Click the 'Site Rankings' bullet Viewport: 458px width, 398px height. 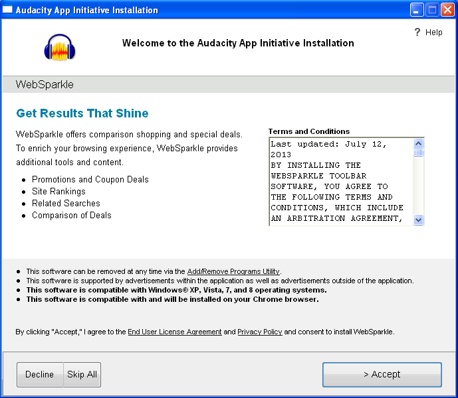pos(58,191)
